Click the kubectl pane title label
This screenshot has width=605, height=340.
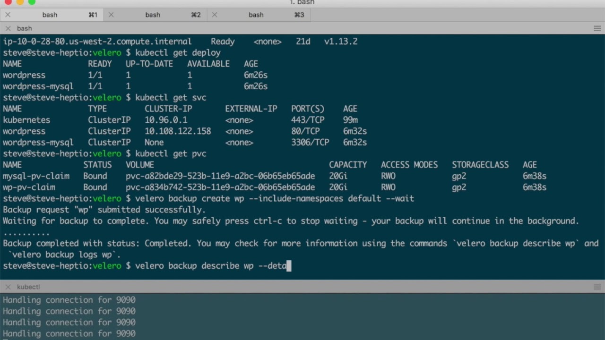click(x=28, y=287)
